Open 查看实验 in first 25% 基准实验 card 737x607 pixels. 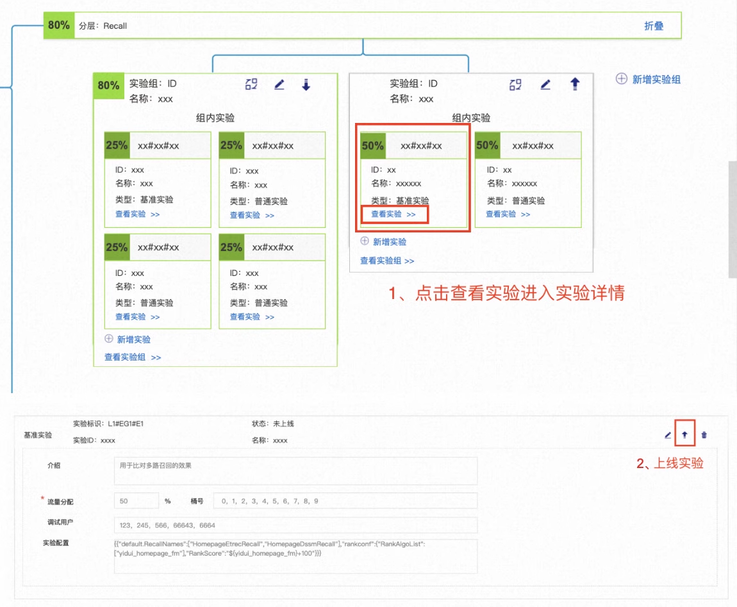pos(137,214)
